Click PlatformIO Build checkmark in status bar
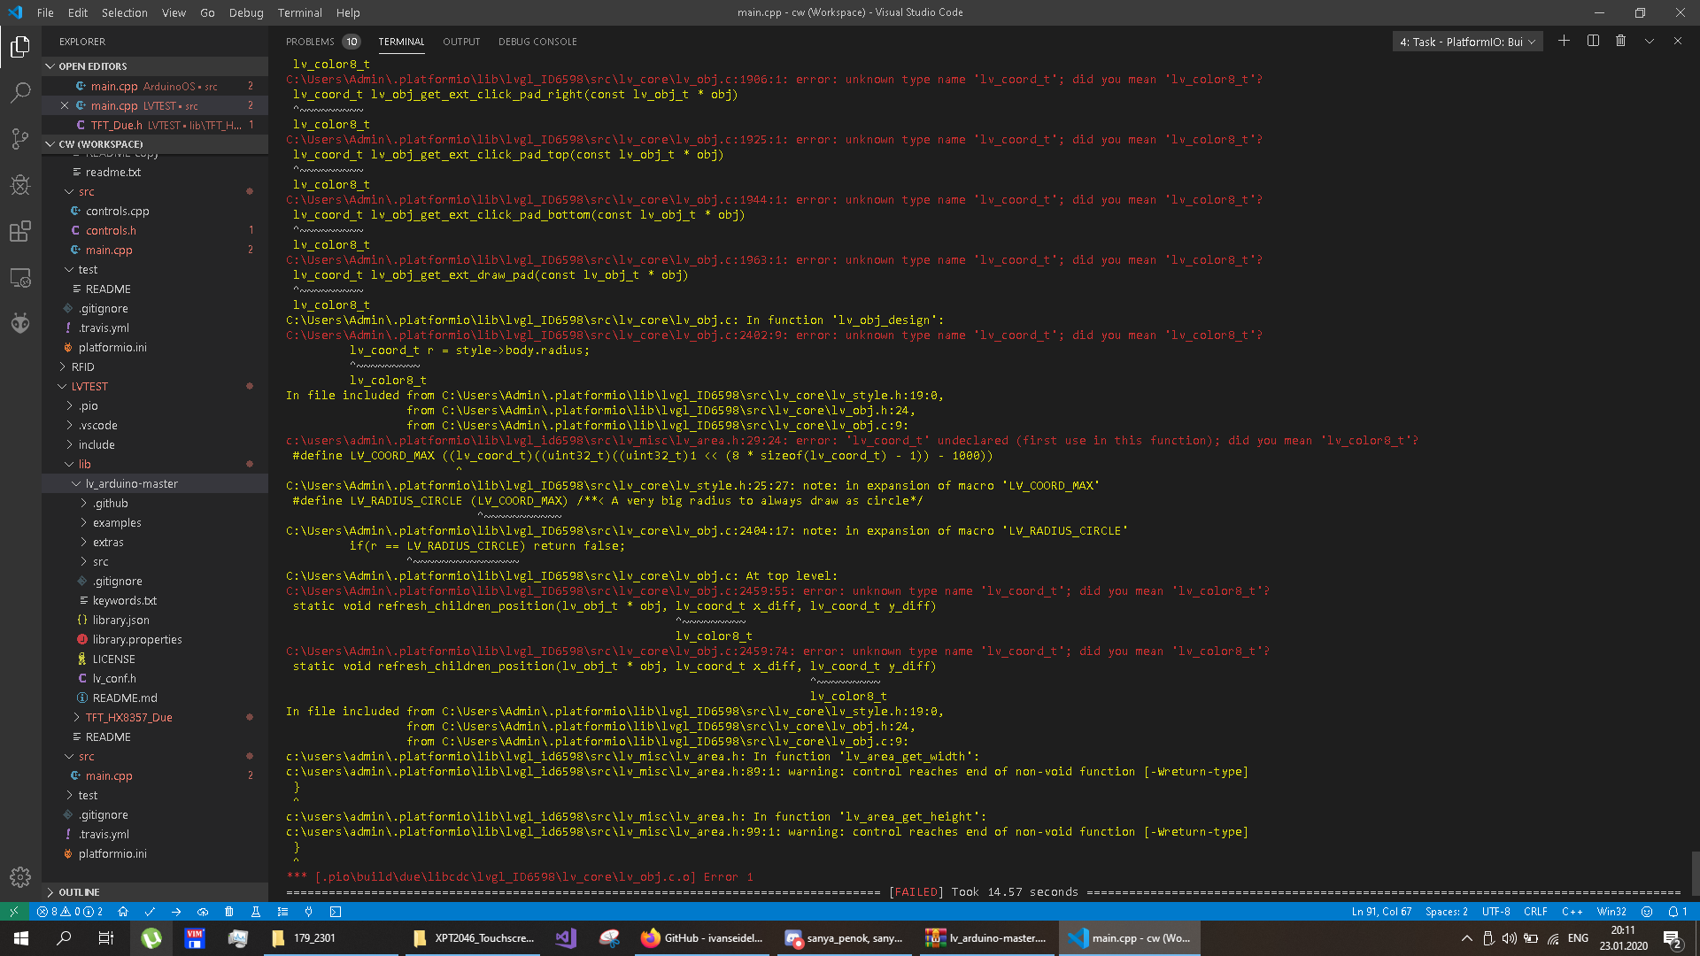 pyautogui.click(x=150, y=911)
